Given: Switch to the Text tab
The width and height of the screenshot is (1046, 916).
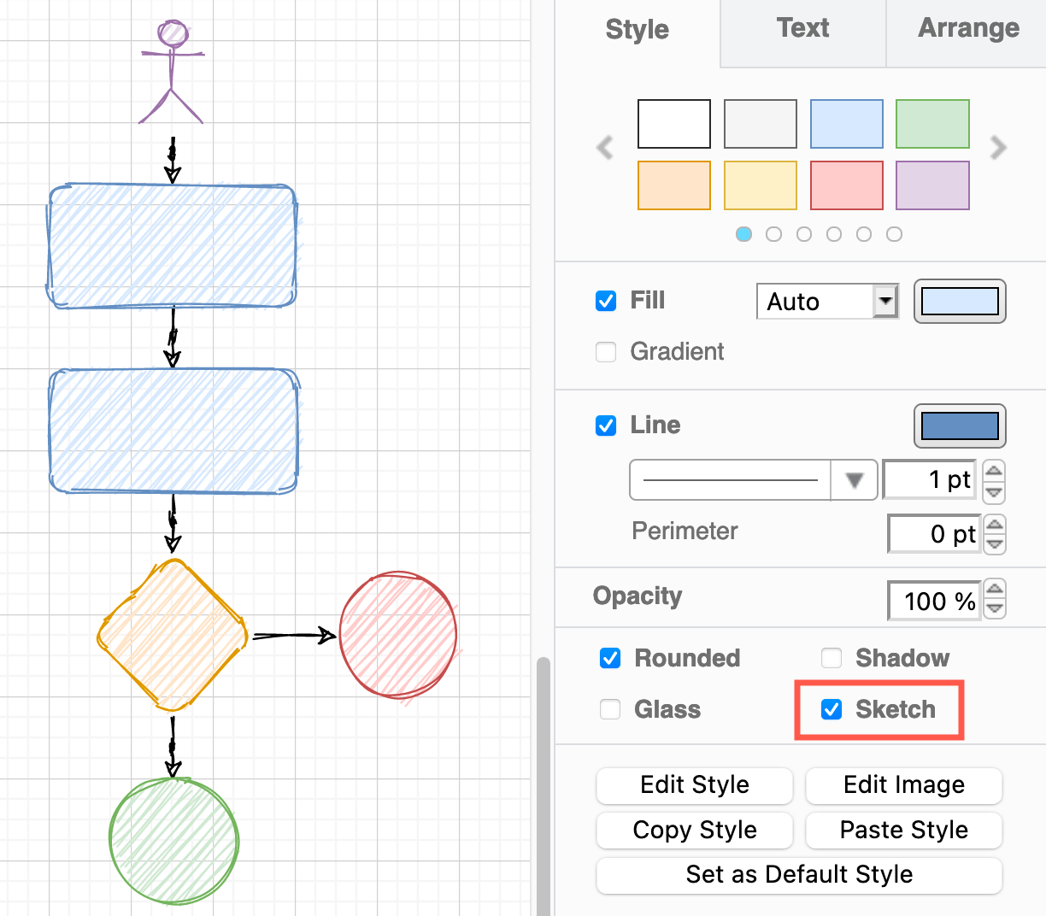Looking at the screenshot, I should [802, 28].
